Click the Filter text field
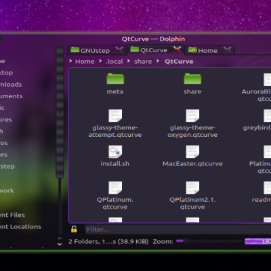The image size is (271, 271). click(178, 230)
